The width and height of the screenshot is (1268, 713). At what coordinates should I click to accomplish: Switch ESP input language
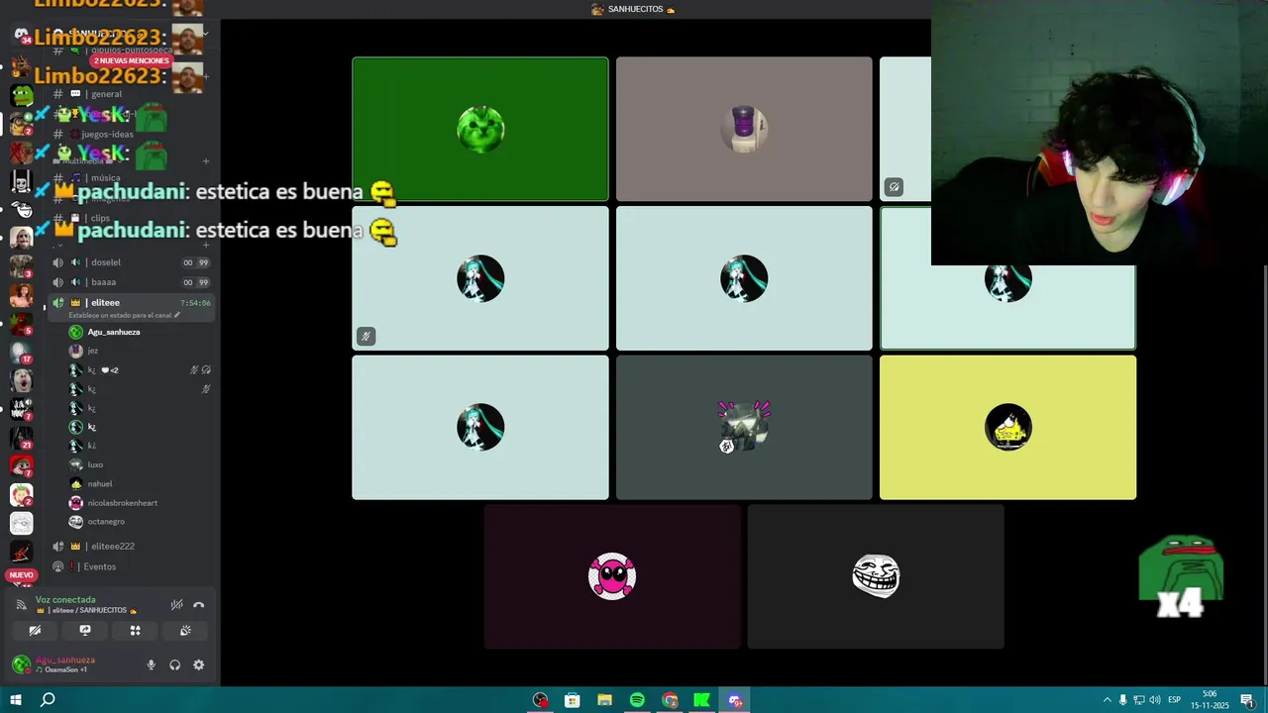pos(1175,700)
